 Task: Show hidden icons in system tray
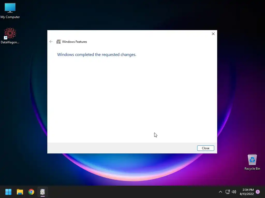point(220,192)
